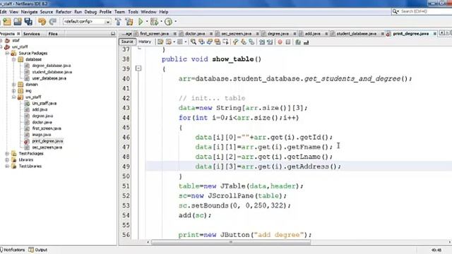Open the Navigate menu
The height and width of the screenshot is (254, 452).
(29, 12)
